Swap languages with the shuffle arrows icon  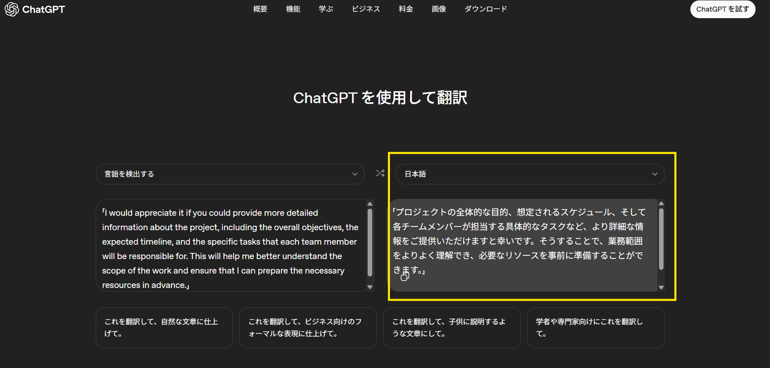(380, 173)
